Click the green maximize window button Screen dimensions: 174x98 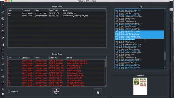click(x=11, y=1)
